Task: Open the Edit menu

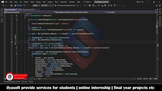Action: pos(11,2)
